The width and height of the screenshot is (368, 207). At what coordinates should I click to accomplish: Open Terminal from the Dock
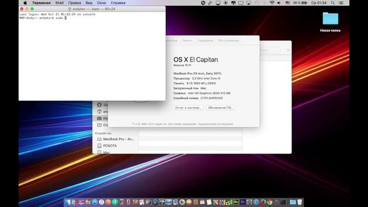click(283, 202)
